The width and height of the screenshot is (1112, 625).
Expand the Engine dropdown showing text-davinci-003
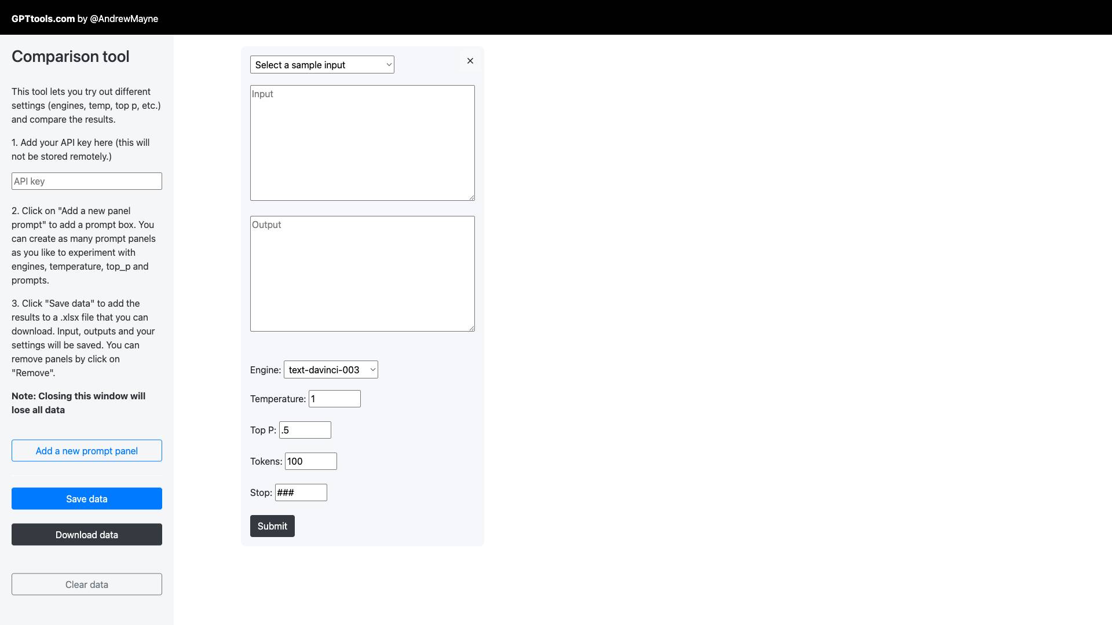[331, 370]
